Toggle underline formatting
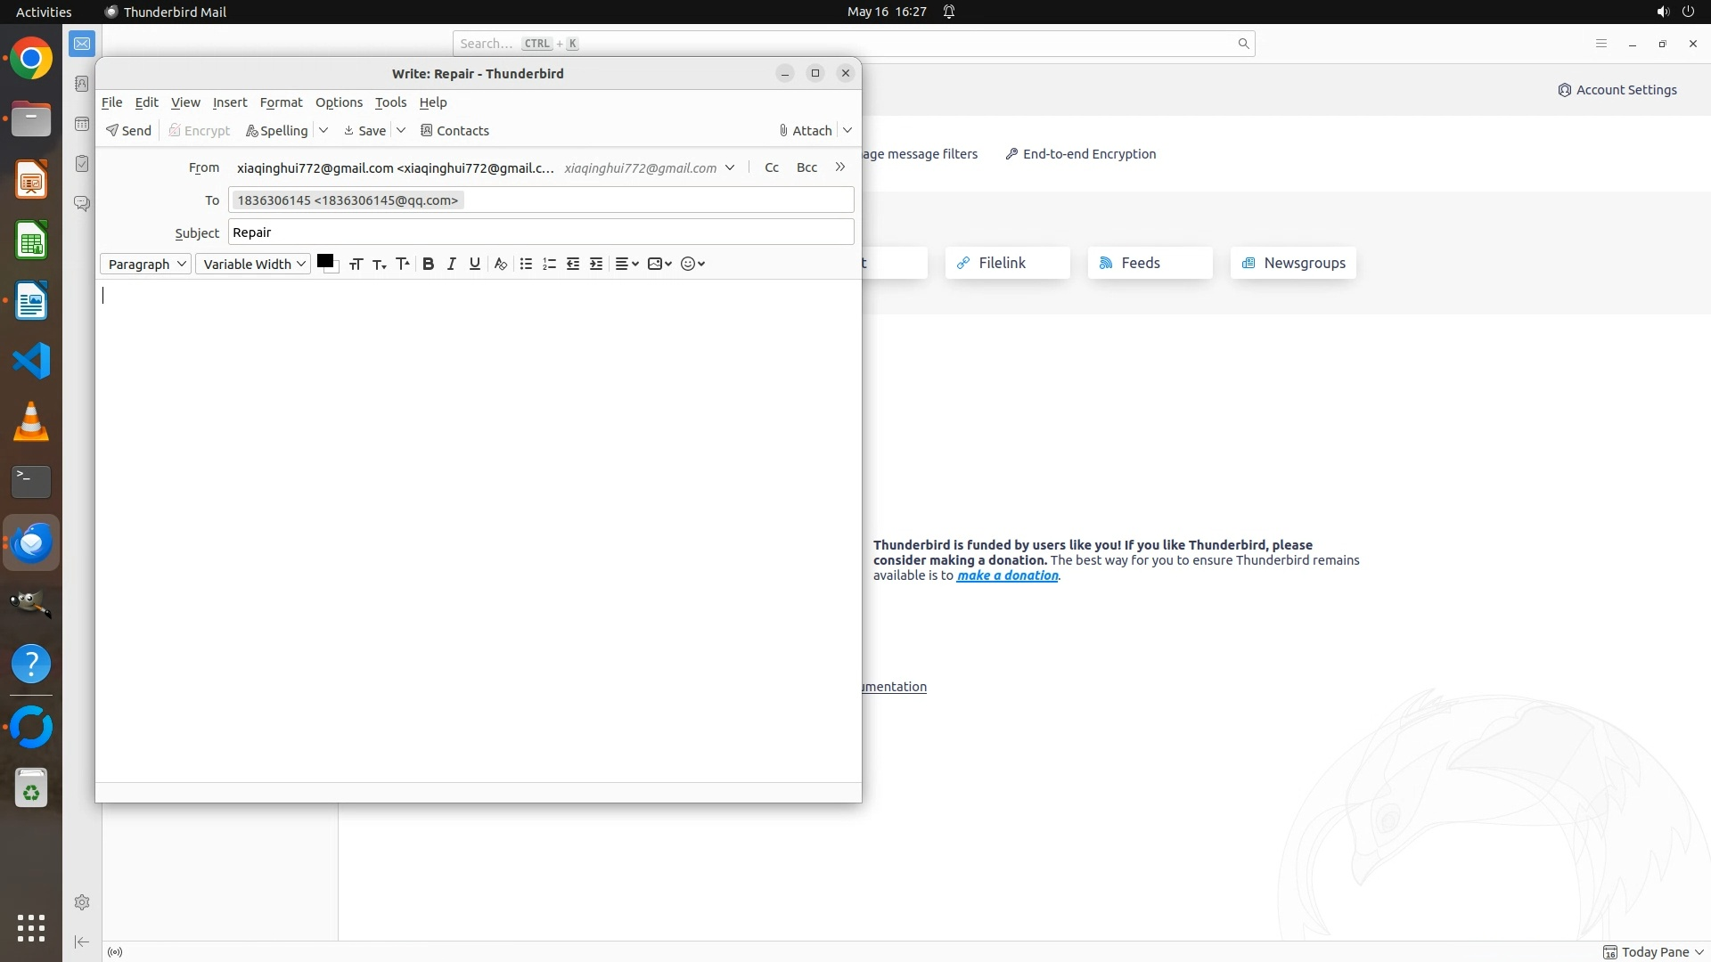 [474, 264]
